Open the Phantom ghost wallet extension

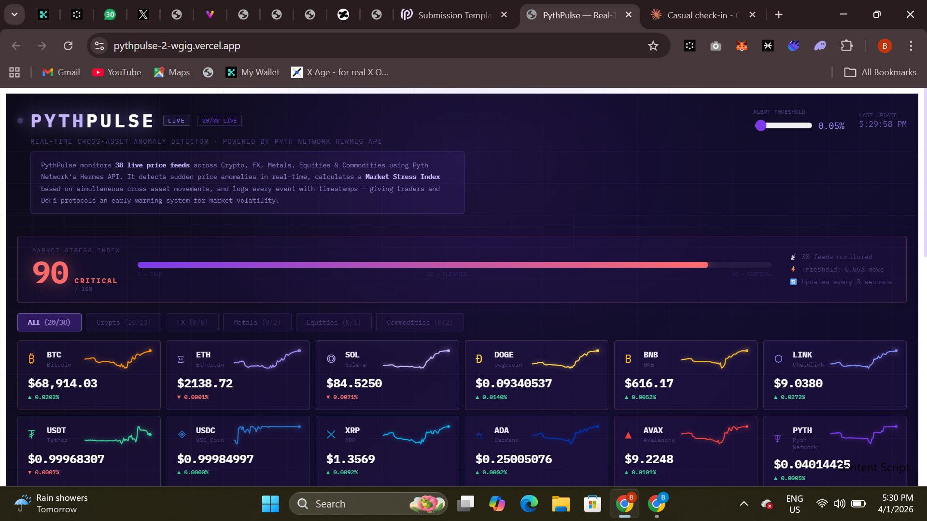(820, 46)
